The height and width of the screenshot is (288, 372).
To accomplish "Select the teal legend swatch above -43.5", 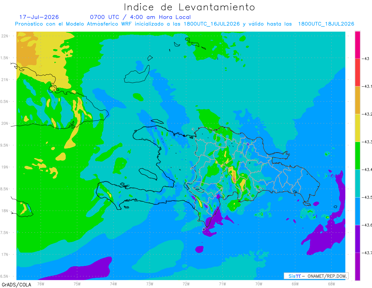I will point(357,183).
